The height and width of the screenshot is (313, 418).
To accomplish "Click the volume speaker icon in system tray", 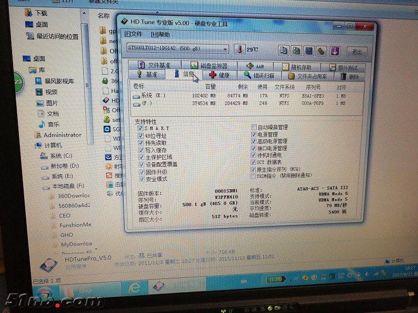I will (x=367, y=274).
